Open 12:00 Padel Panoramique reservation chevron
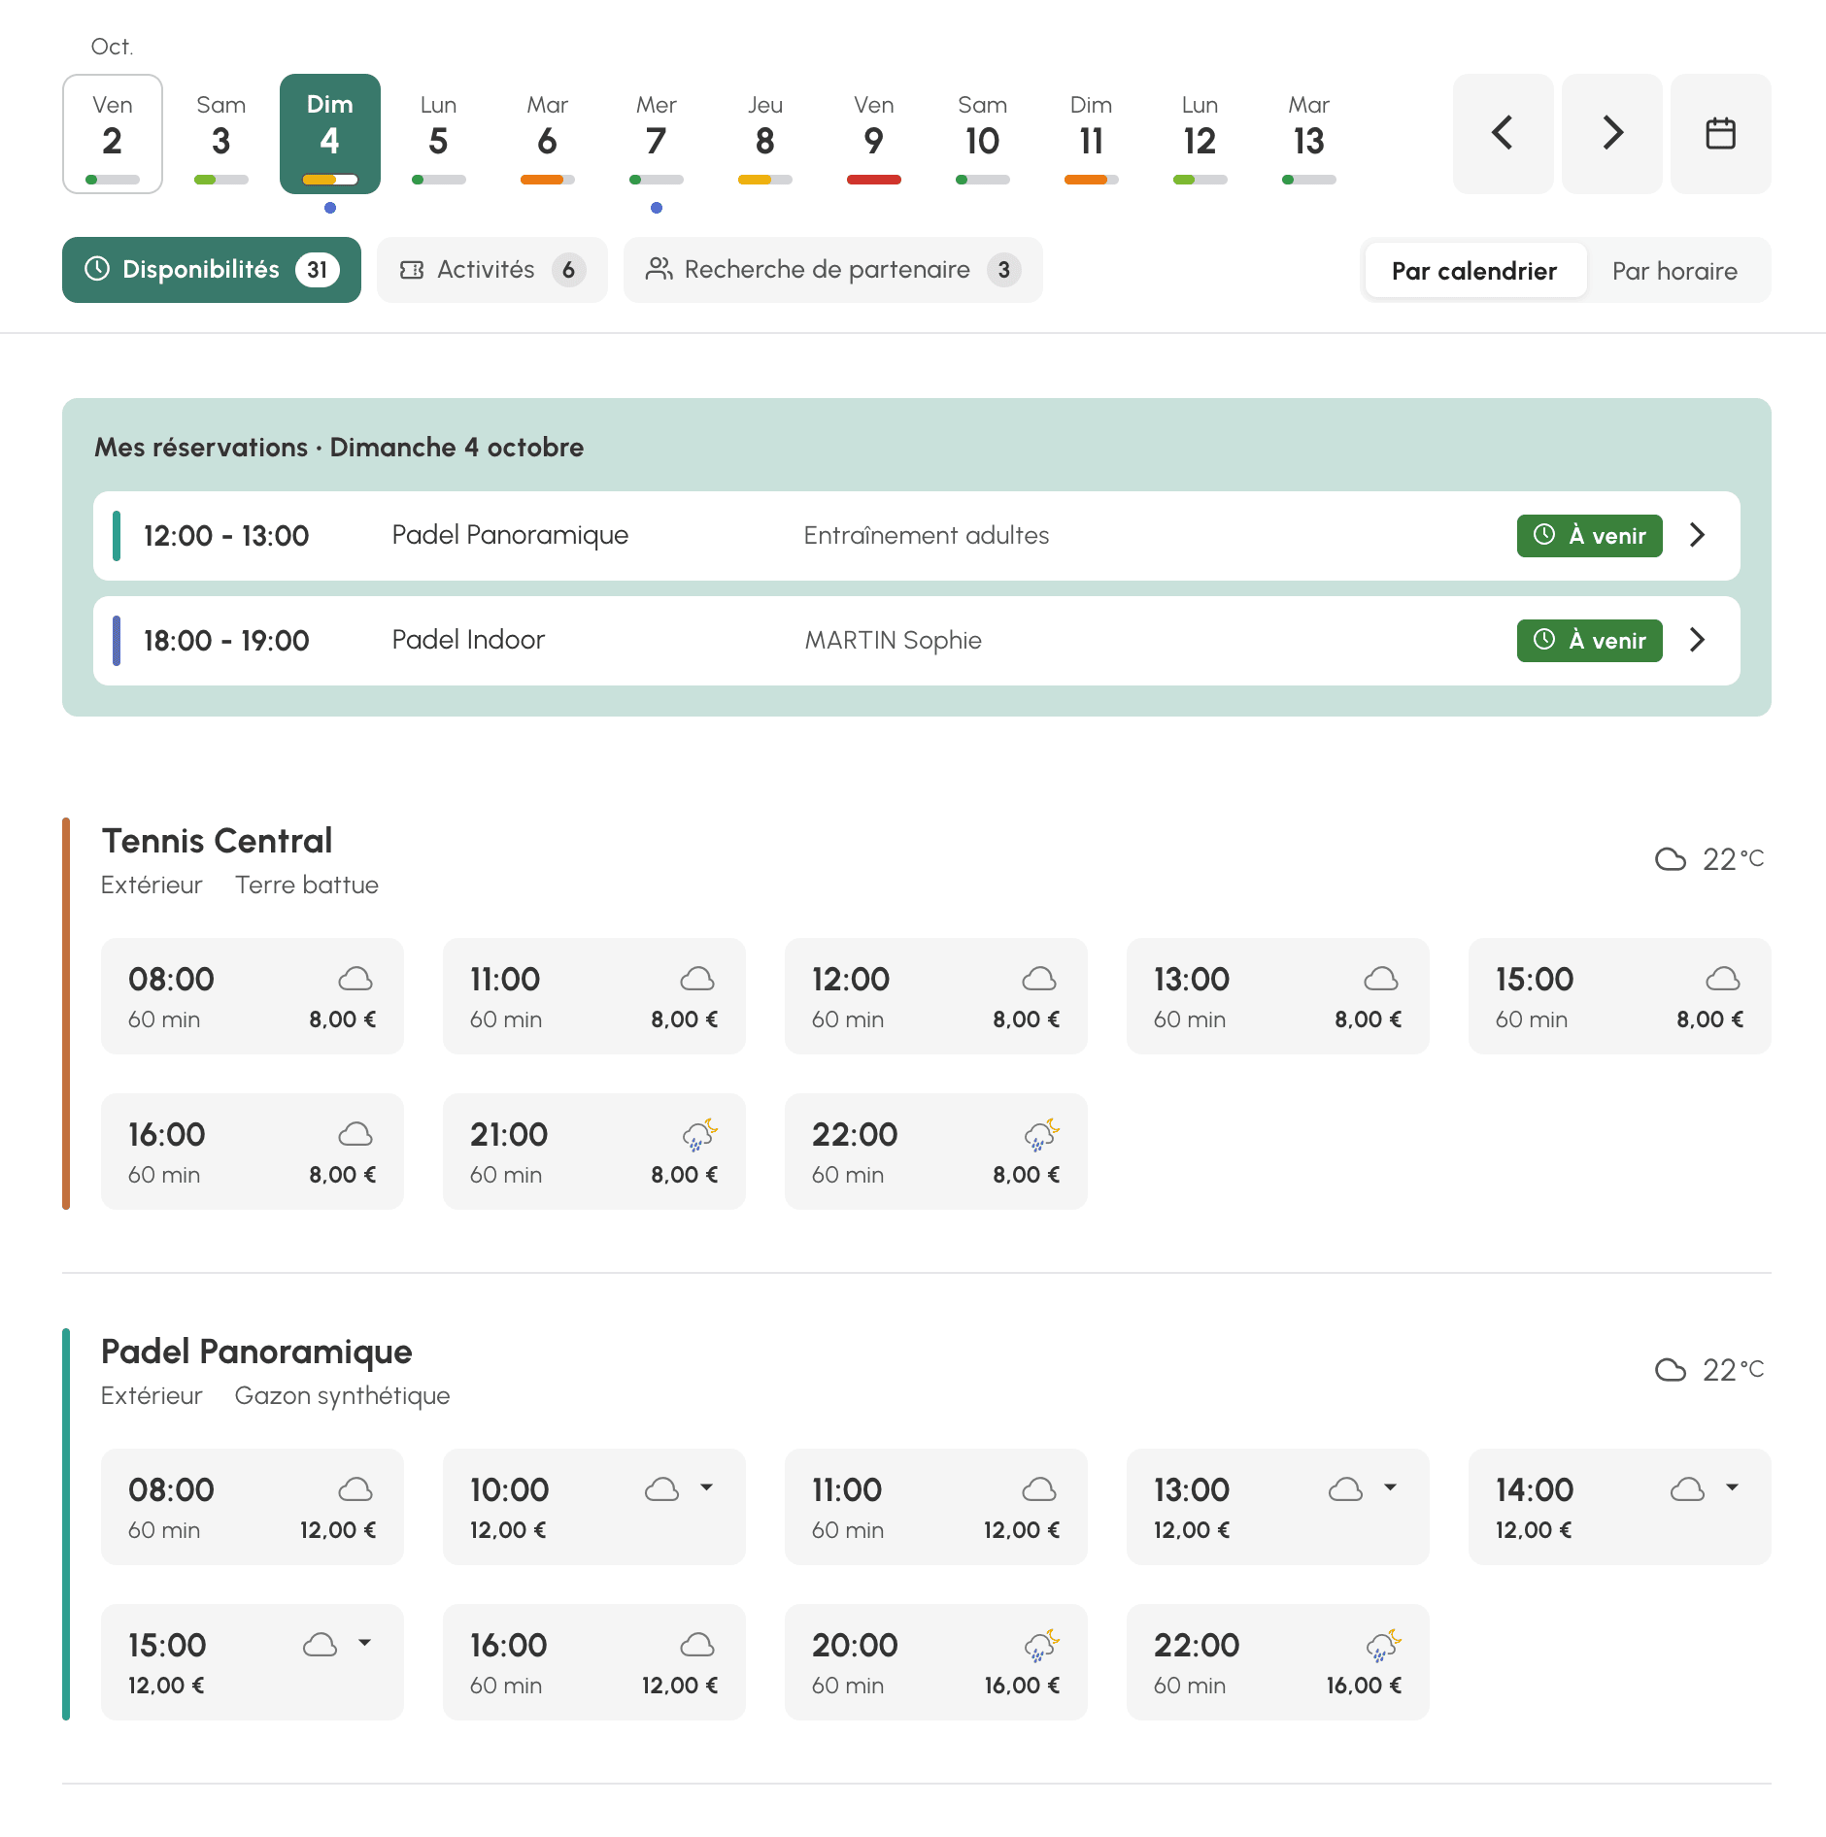1826x1837 pixels. pyautogui.click(x=1697, y=535)
